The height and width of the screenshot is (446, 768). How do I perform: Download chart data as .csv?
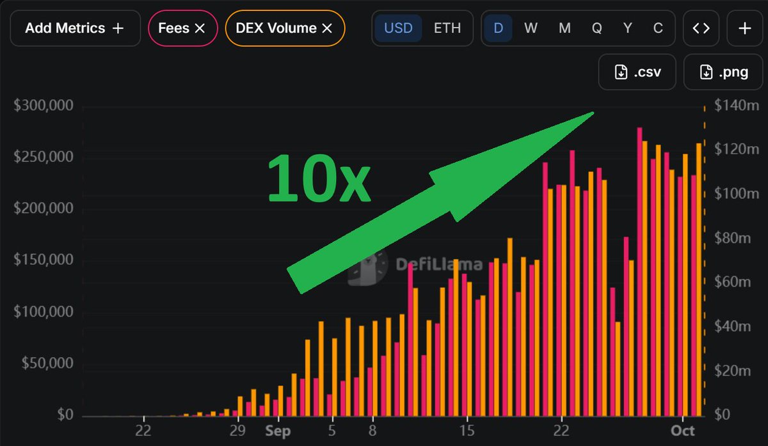[637, 72]
